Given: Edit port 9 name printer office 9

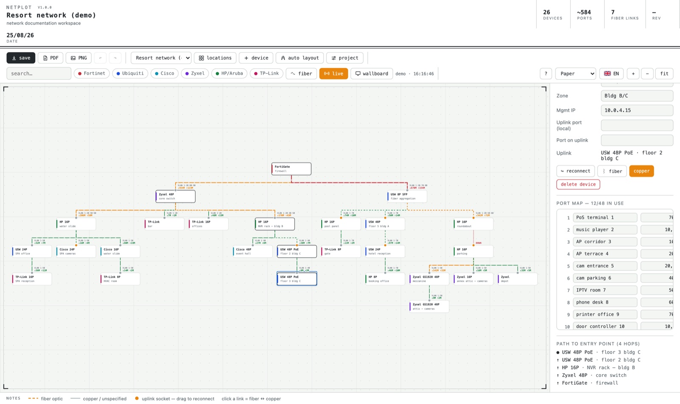Looking at the screenshot, I should click(x=605, y=314).
